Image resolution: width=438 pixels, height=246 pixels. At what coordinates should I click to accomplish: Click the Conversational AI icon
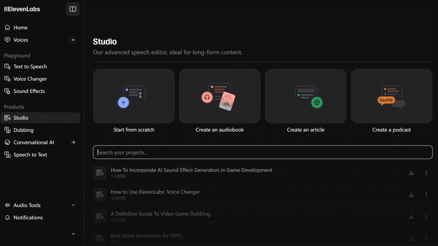[7, 142]
